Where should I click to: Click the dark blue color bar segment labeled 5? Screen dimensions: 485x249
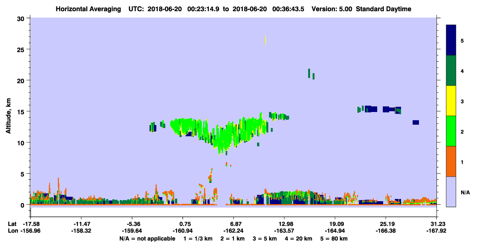[x=451, y=40]
